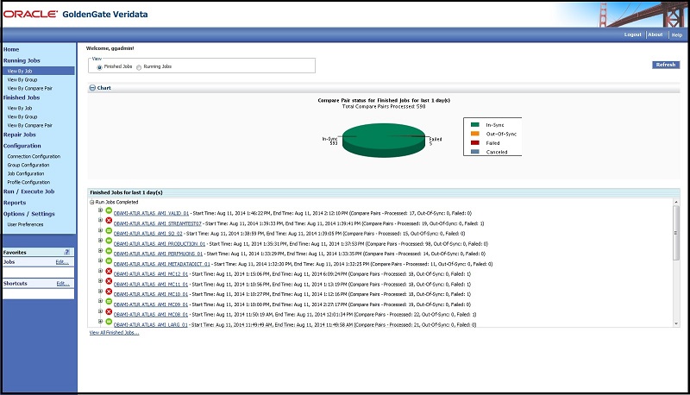The height and width of the screenshot is (395, 690).
Task: Click the green In-Sync pie chart slice
Action: tap(383, 140)
